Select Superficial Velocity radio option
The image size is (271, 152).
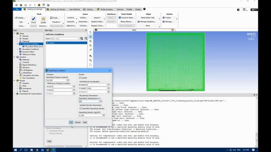pos(47,131)
